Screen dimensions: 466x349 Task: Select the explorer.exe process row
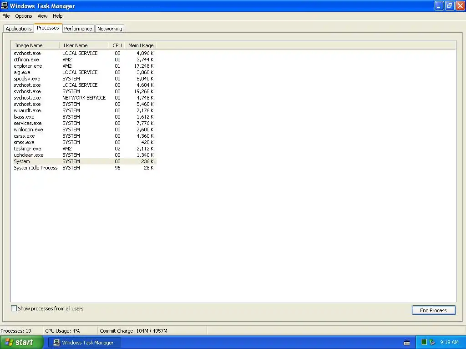click(84, 66)
